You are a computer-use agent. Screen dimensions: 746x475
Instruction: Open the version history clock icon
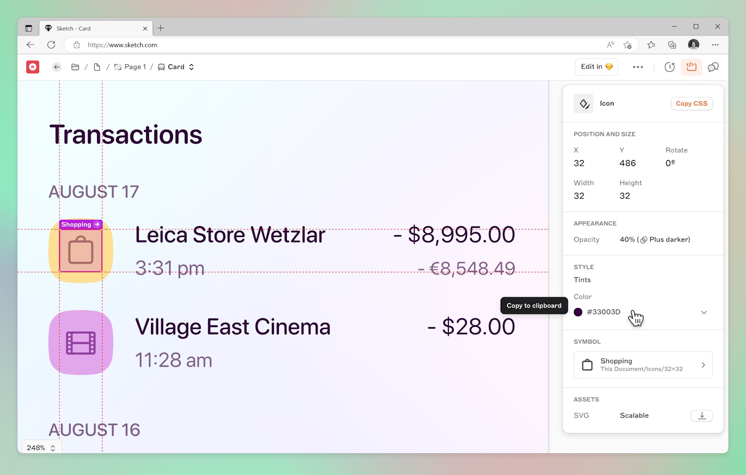670,67
